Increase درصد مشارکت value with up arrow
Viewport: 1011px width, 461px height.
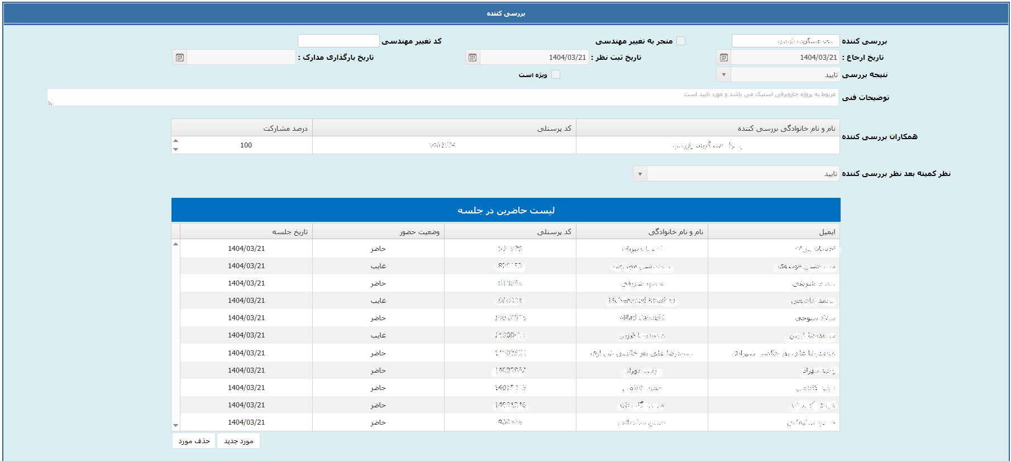coord(176,141)
